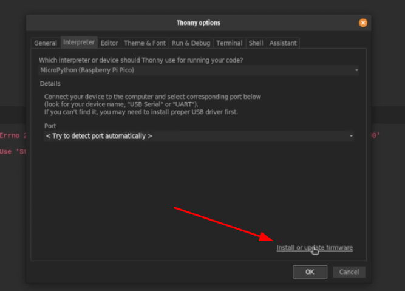Open the Shell tab

coord(256,43)
